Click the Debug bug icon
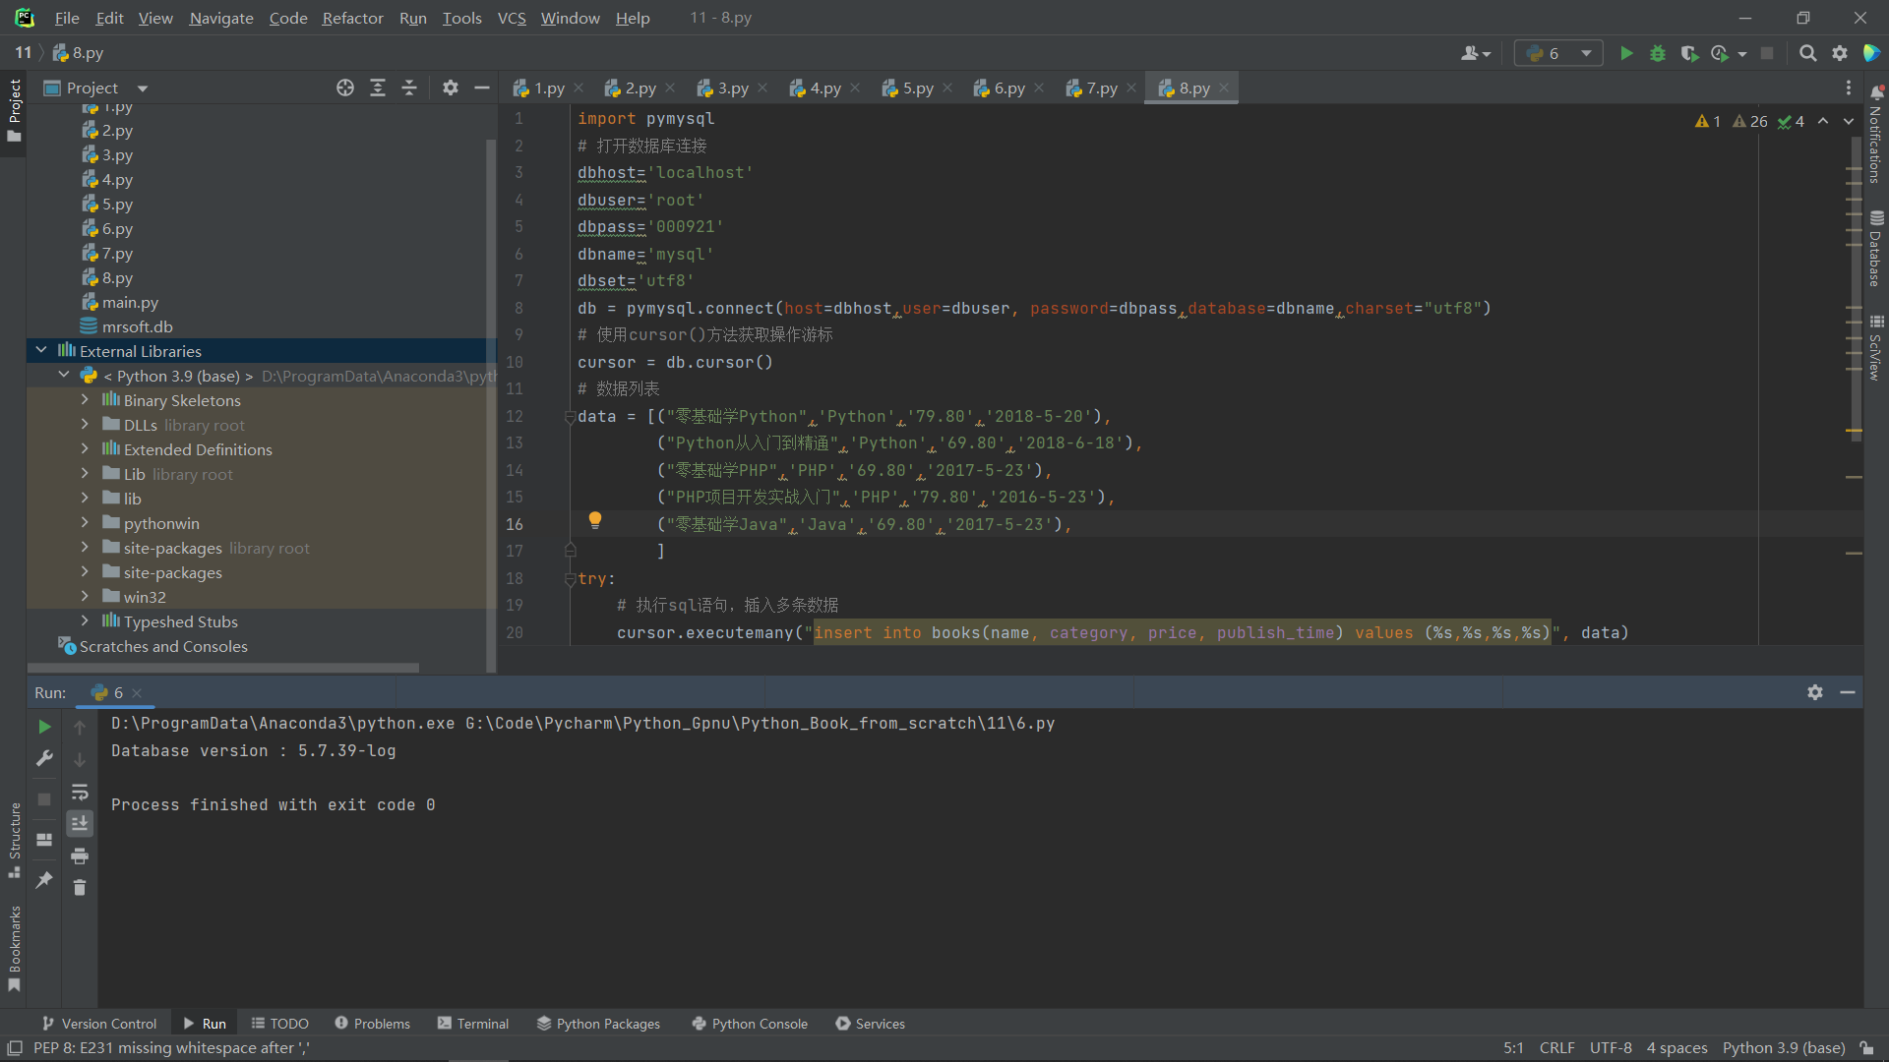1889x1062 pixels. pos(1658,53)
